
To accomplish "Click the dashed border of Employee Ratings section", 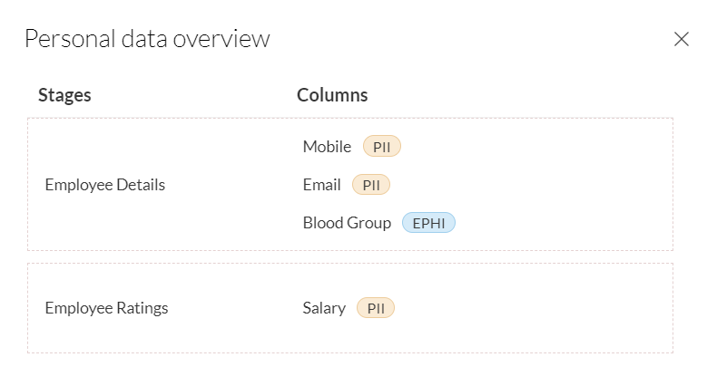I will [350, 264].
